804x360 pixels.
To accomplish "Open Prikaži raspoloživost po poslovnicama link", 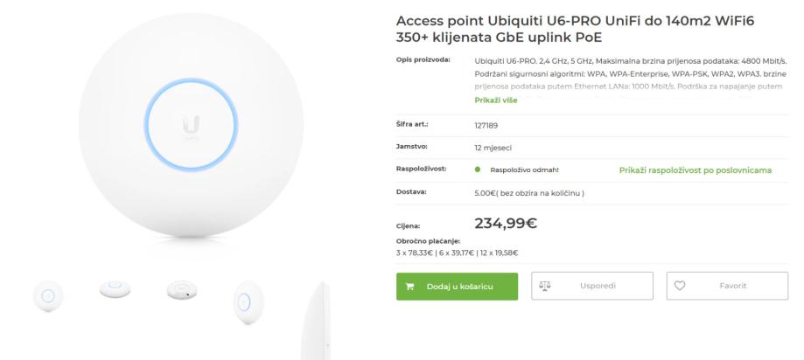I will click(695, 170).
